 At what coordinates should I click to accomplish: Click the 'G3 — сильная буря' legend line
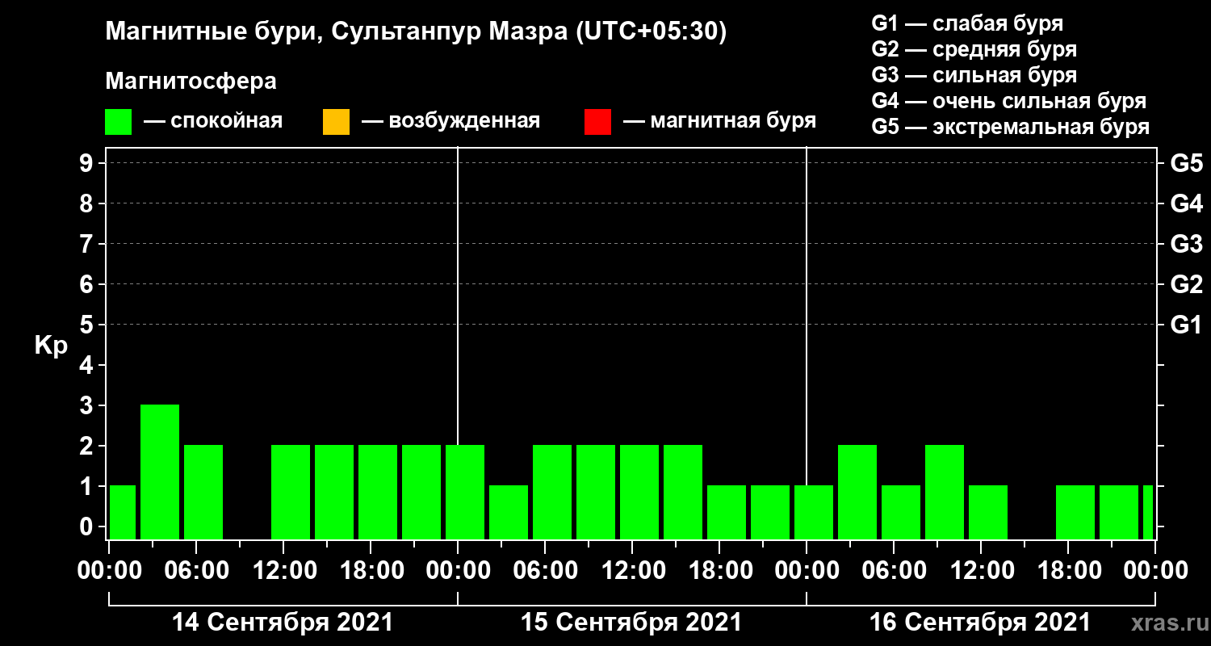click(x=974, y=75)
